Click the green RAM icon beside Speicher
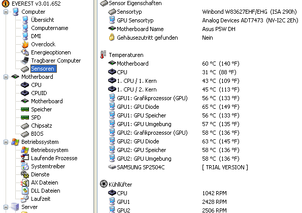302x213 pixels. [x=25, y=109]
